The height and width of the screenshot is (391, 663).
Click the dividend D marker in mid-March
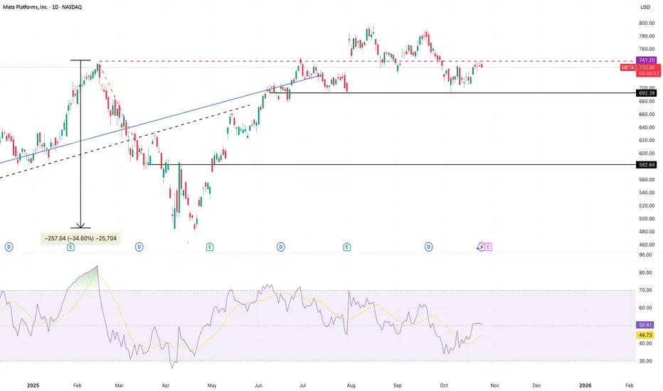pos(139,247)
